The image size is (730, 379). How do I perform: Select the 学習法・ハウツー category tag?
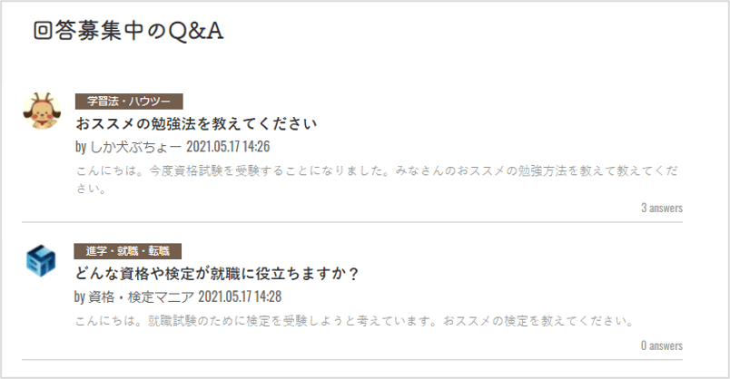(129, 102)
